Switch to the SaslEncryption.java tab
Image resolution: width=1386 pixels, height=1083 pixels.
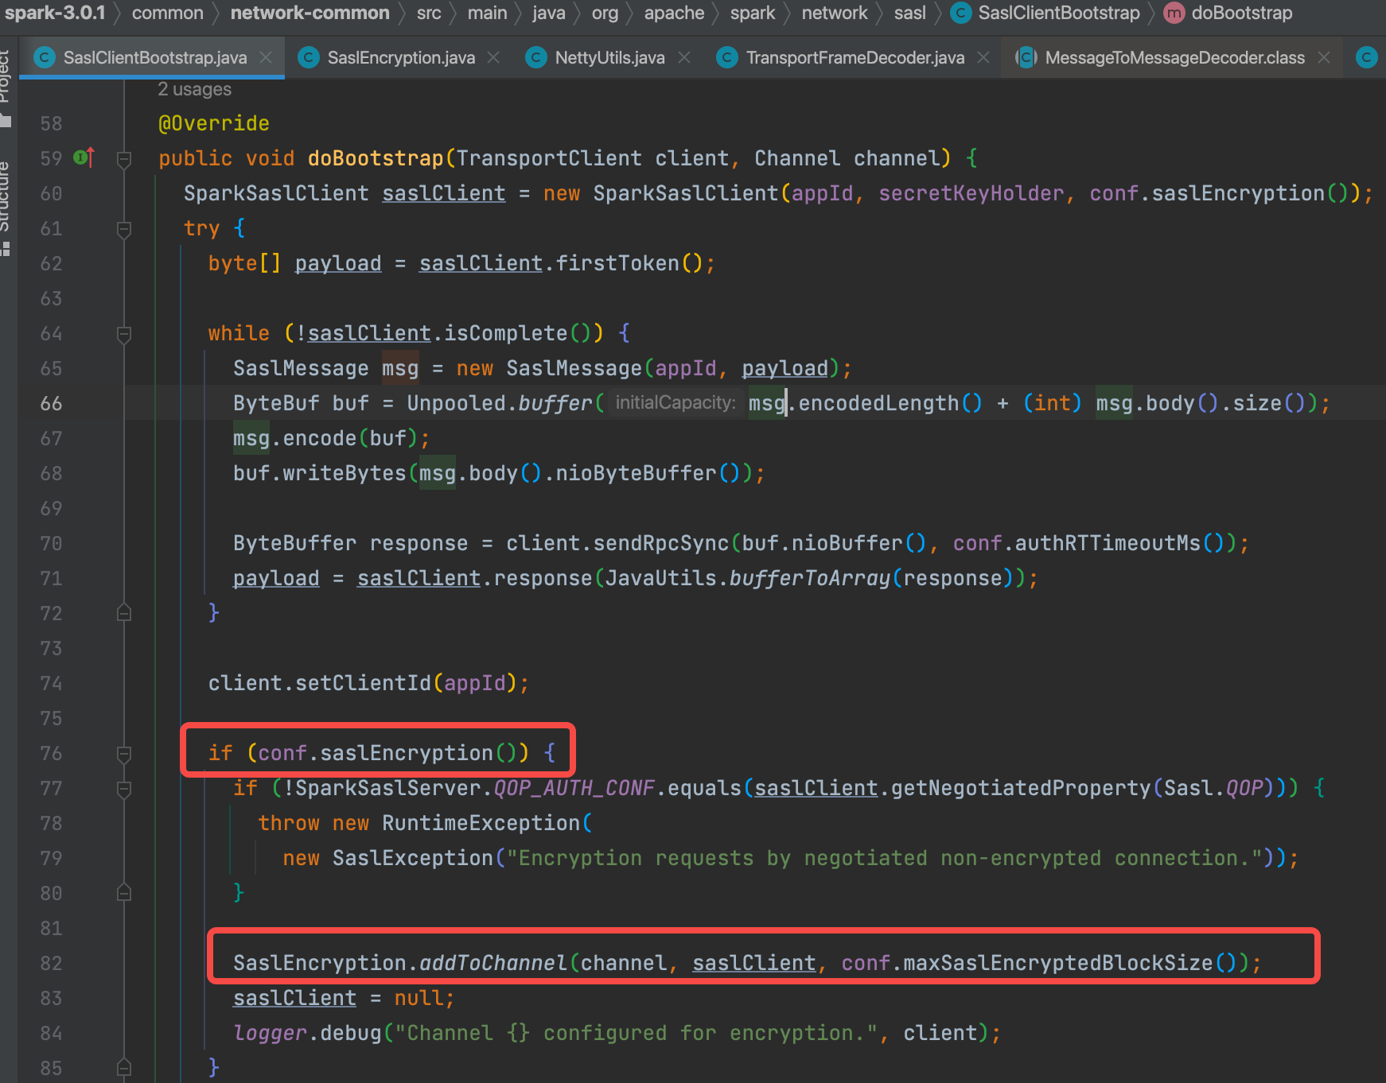(x=401, y=57)
